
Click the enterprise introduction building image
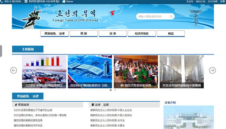point(189,117)
